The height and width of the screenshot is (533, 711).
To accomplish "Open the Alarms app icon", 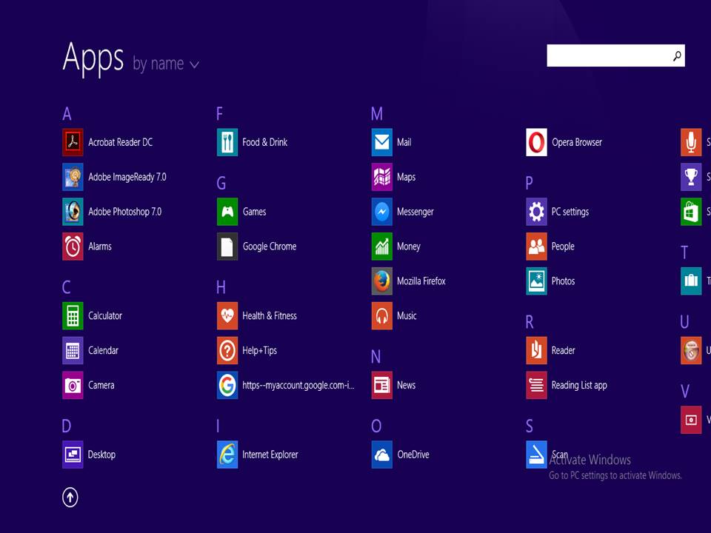I will point(73,247).
